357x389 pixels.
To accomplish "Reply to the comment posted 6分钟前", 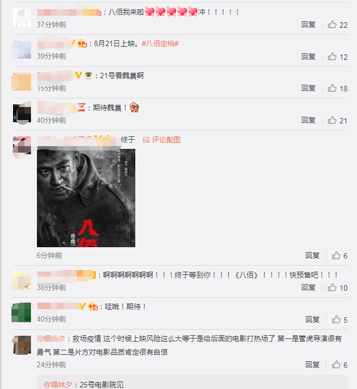I will [x=312, y=255].
